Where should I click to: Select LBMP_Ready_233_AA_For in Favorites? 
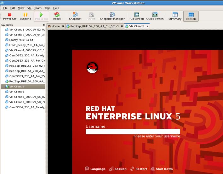point(23,45)
